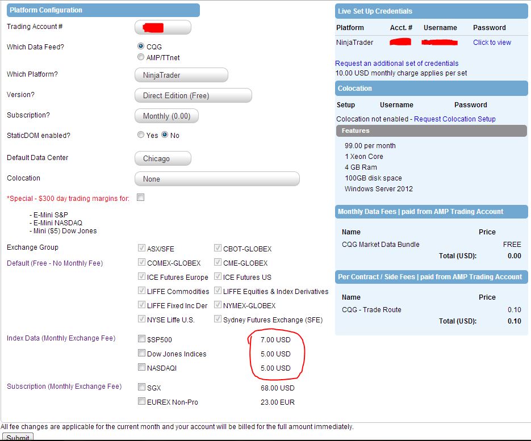Viewport: 531px width, 441px height.
Task: Check the EUREX Non-Pro subscription box
Action: [x=141, y=401]
